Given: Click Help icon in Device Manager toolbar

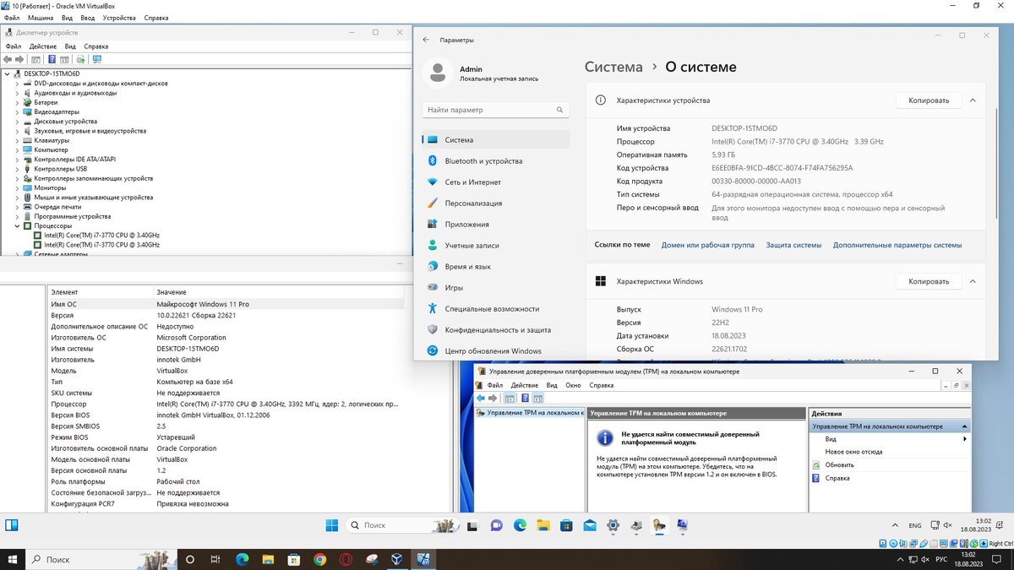Looking at the screenshot, I should [x=52, y=59].
